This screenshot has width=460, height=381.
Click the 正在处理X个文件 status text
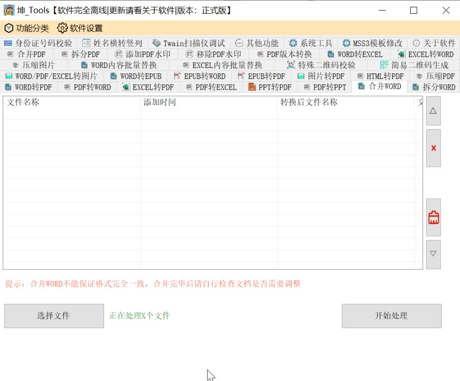139,316
